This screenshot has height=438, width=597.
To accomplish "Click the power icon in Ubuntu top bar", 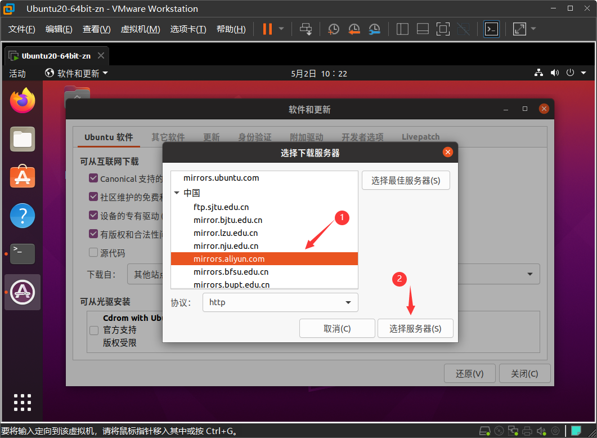I will pyautogui.click(x=570, y=73).
